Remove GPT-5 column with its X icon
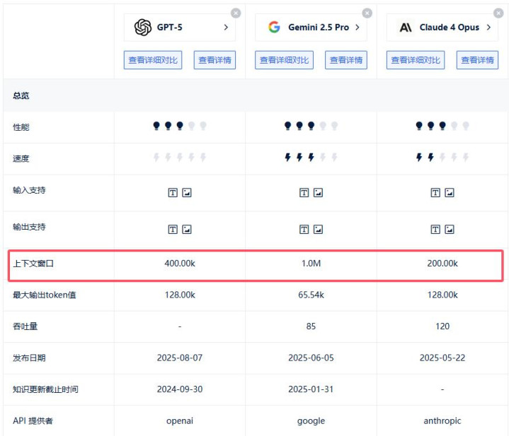Image resolution: width=509 pixels, height=436 pixels. pyautogui.click(x=236, y=13)
